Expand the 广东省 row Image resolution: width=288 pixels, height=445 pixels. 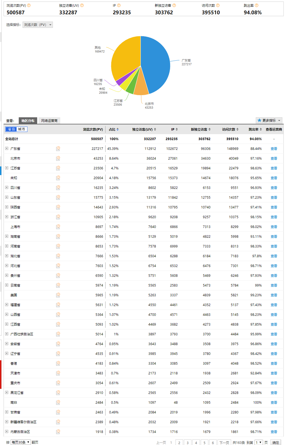pyautogui.click(x=7, y=149)
